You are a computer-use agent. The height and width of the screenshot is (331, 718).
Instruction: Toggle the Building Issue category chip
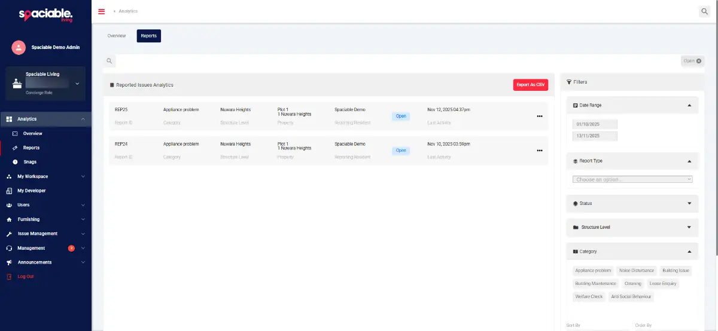click(676, 271)
